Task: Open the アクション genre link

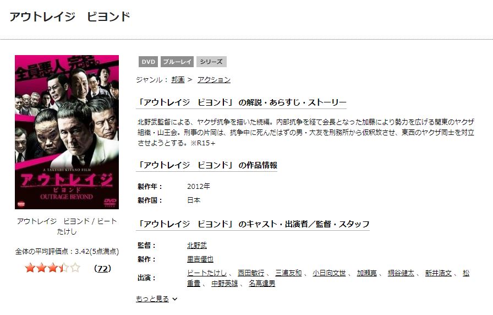Action: pyautogui.click(x=214, y=80)
